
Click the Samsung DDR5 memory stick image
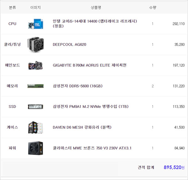35,86
